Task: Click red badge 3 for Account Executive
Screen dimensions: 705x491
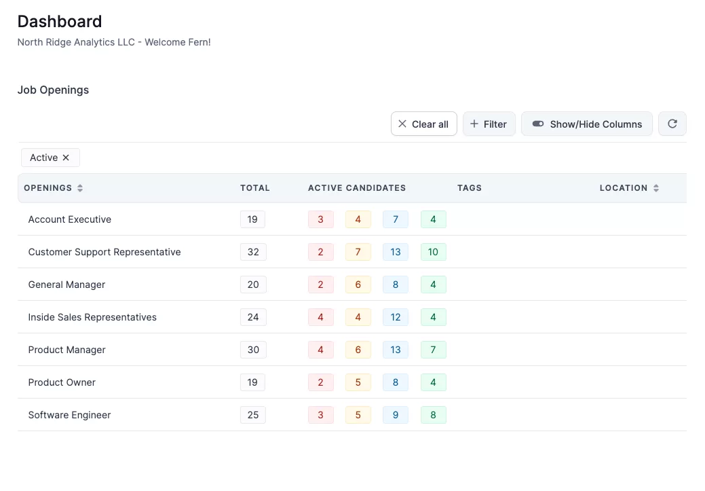Action: (320, 219)
